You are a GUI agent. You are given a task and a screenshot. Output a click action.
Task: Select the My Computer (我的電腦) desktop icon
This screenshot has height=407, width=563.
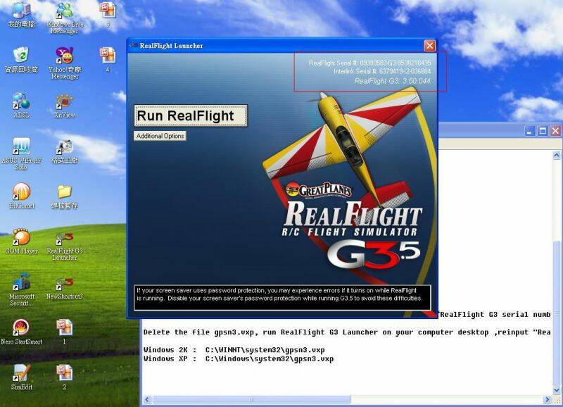(22, 14)
